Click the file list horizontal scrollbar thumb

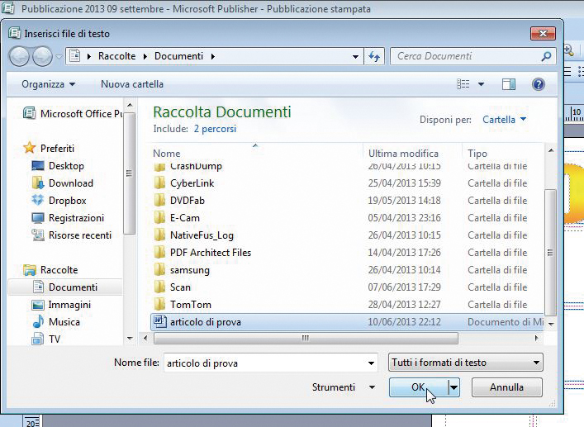(306, 338)
